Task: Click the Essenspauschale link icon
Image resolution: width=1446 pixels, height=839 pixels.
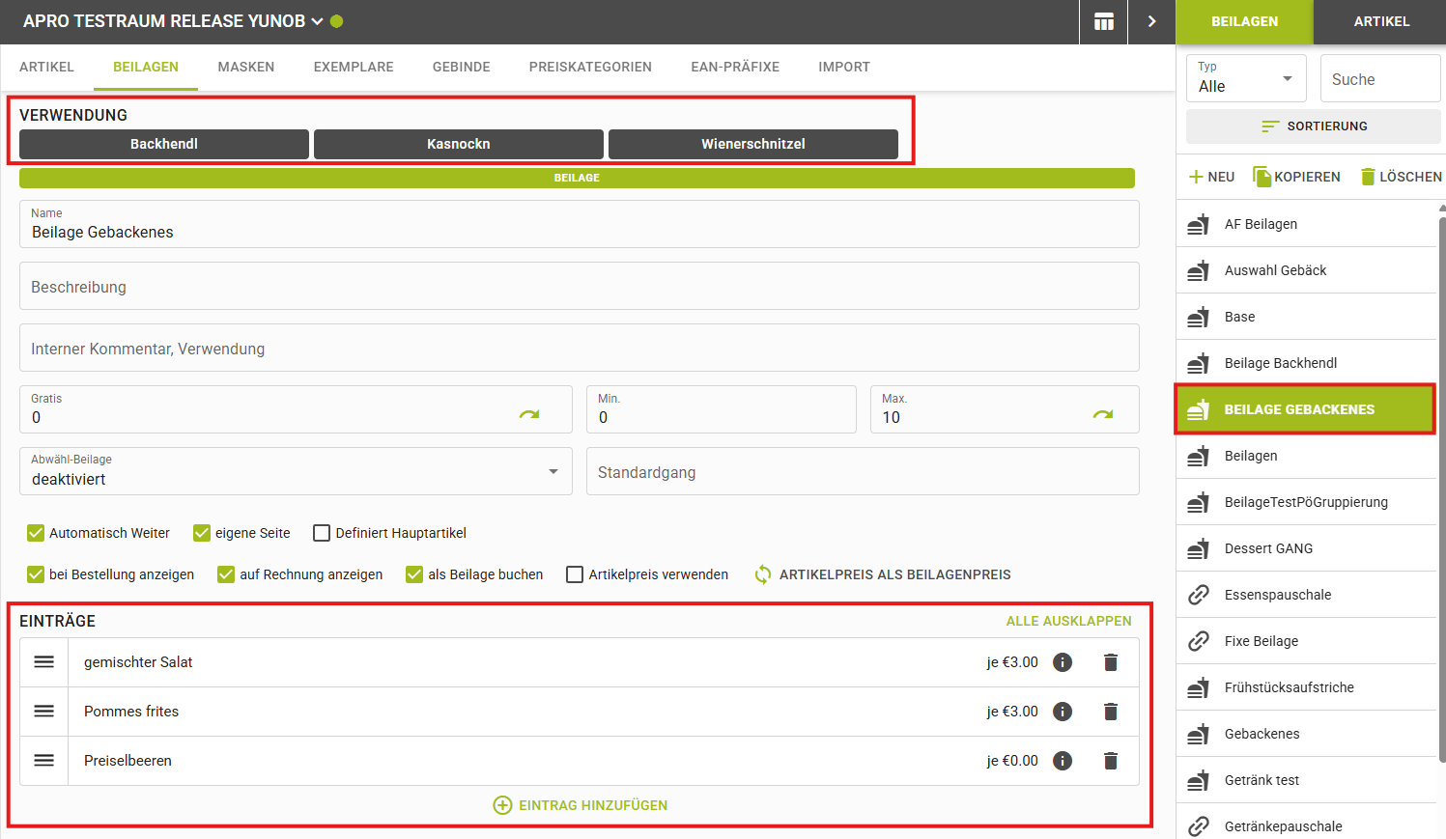Action: click(1199, 595)
